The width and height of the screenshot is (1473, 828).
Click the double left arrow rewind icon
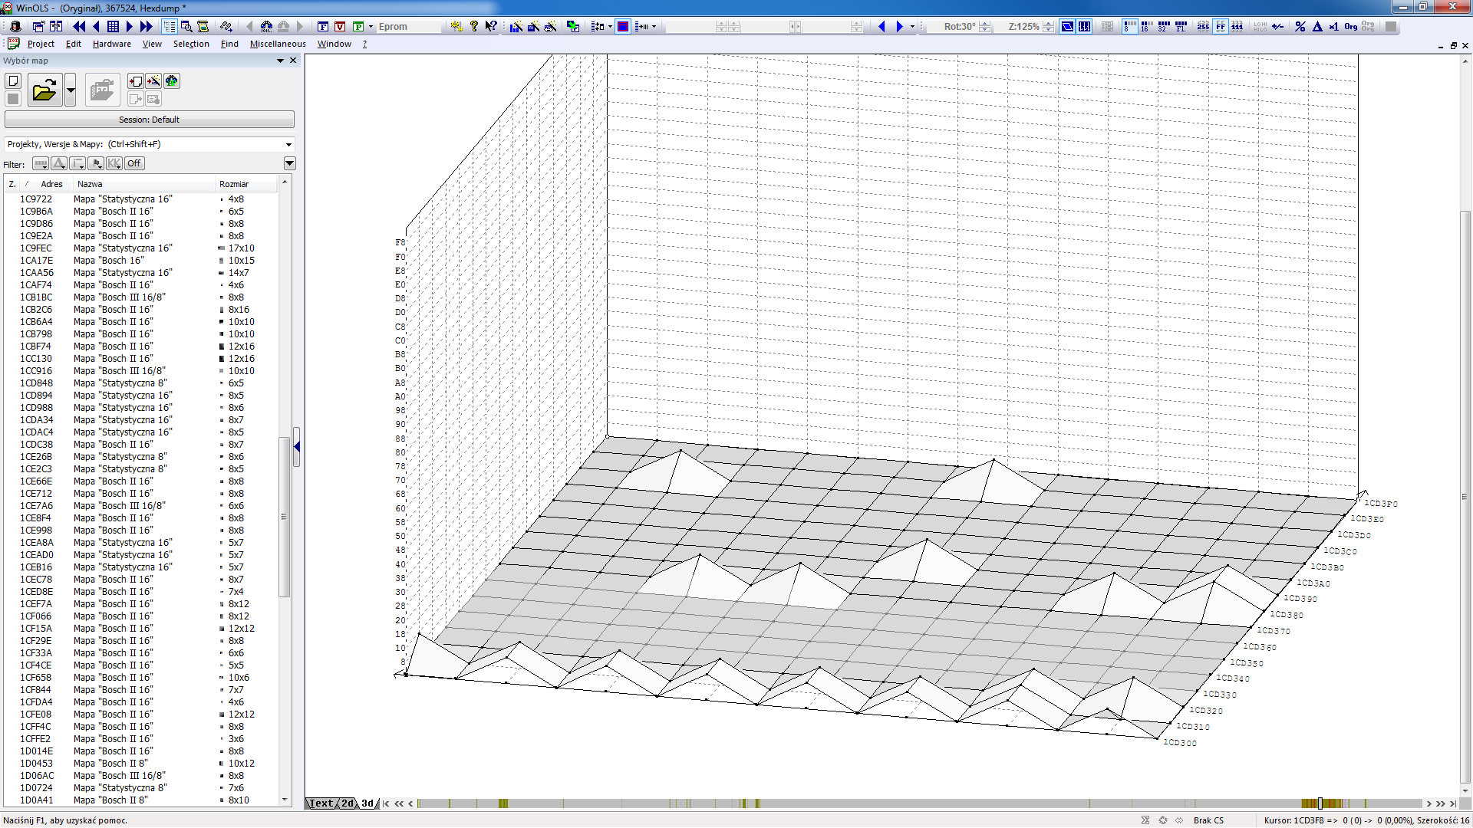pos(79,27)
